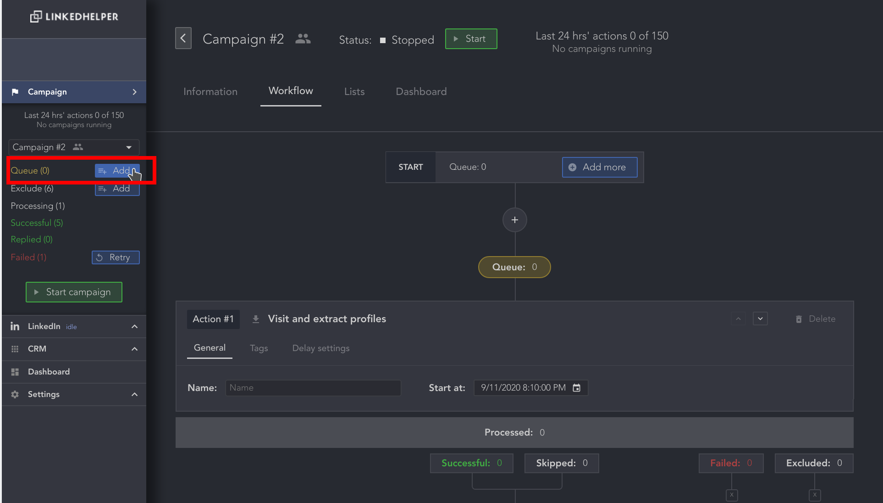
Task: Open the Failed (1) list
Action: coord(28,257)
